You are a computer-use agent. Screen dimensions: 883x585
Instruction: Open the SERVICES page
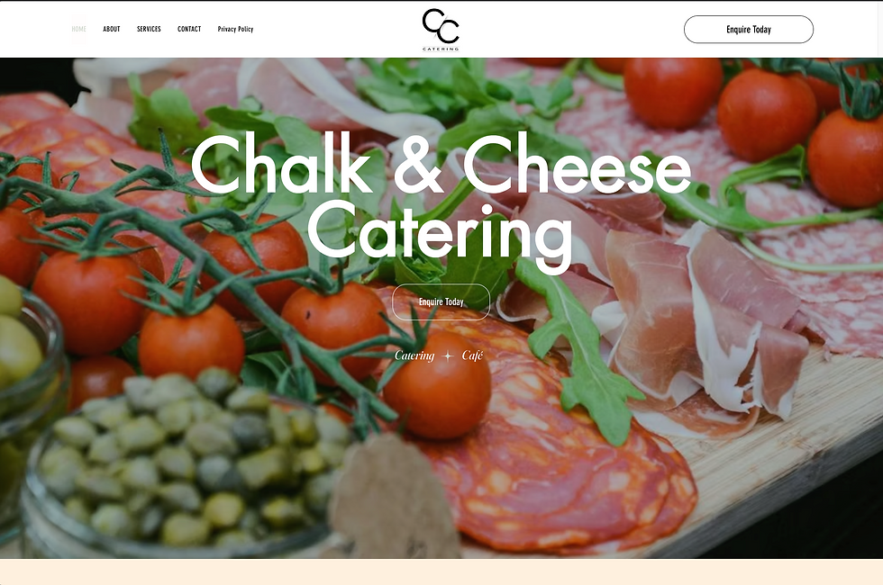click(149, 29)
